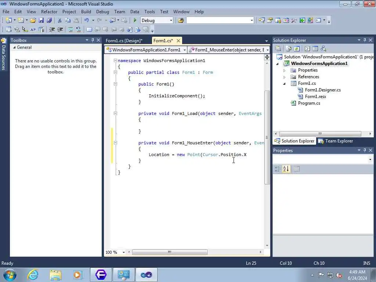Click the Find combo box input field
The image size is (376, 282).
218,21
